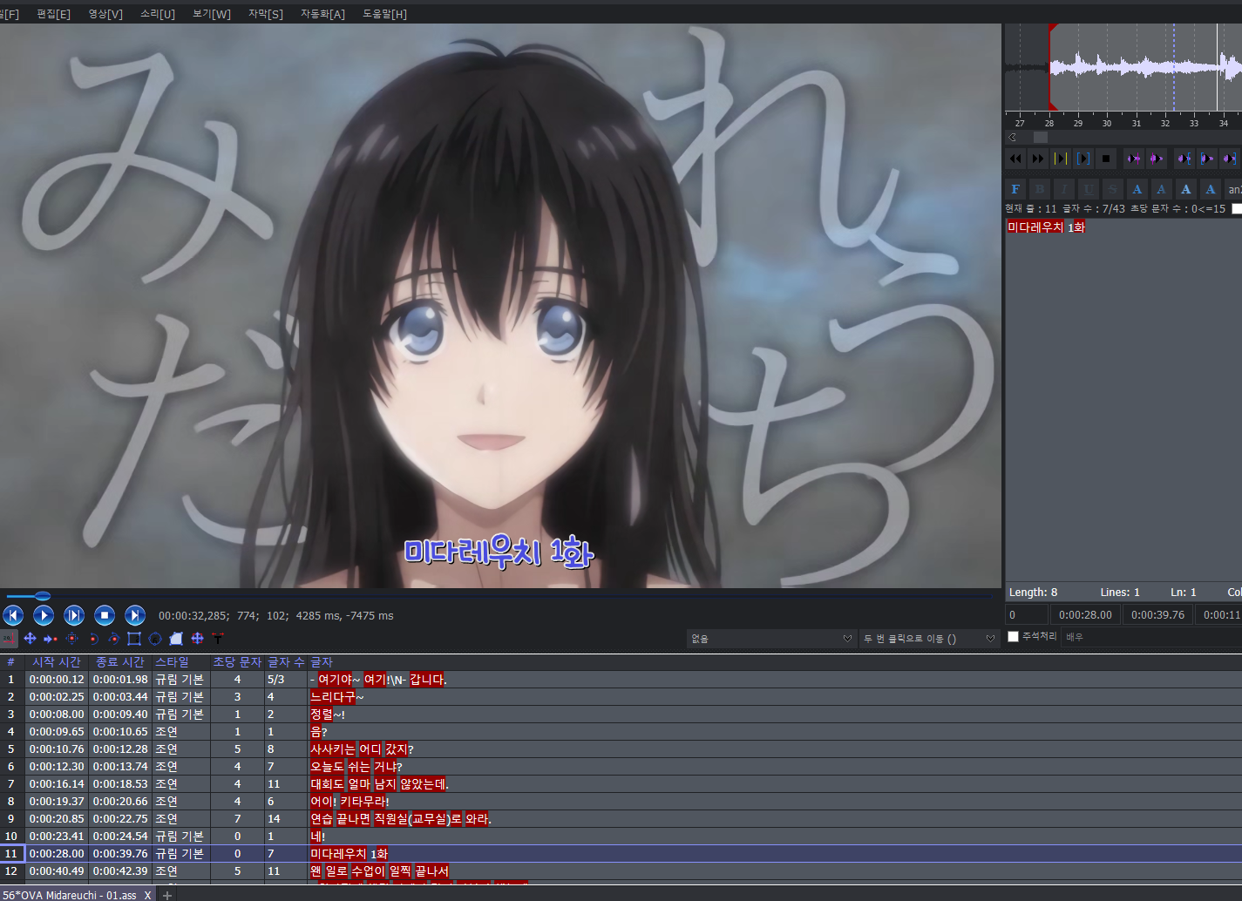Play audio from the selection start bracket

[1206, 159]
